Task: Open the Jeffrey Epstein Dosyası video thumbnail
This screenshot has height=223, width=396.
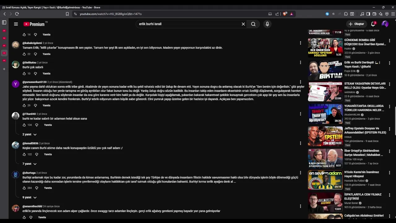Action: coord(325,136)
